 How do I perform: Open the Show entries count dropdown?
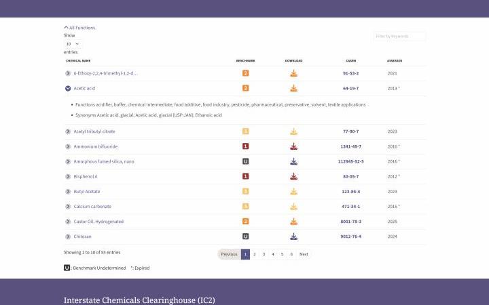[73, 44]
